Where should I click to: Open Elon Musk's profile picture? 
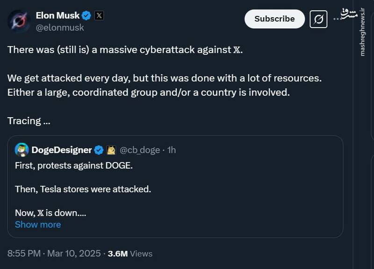pos(19,21)
